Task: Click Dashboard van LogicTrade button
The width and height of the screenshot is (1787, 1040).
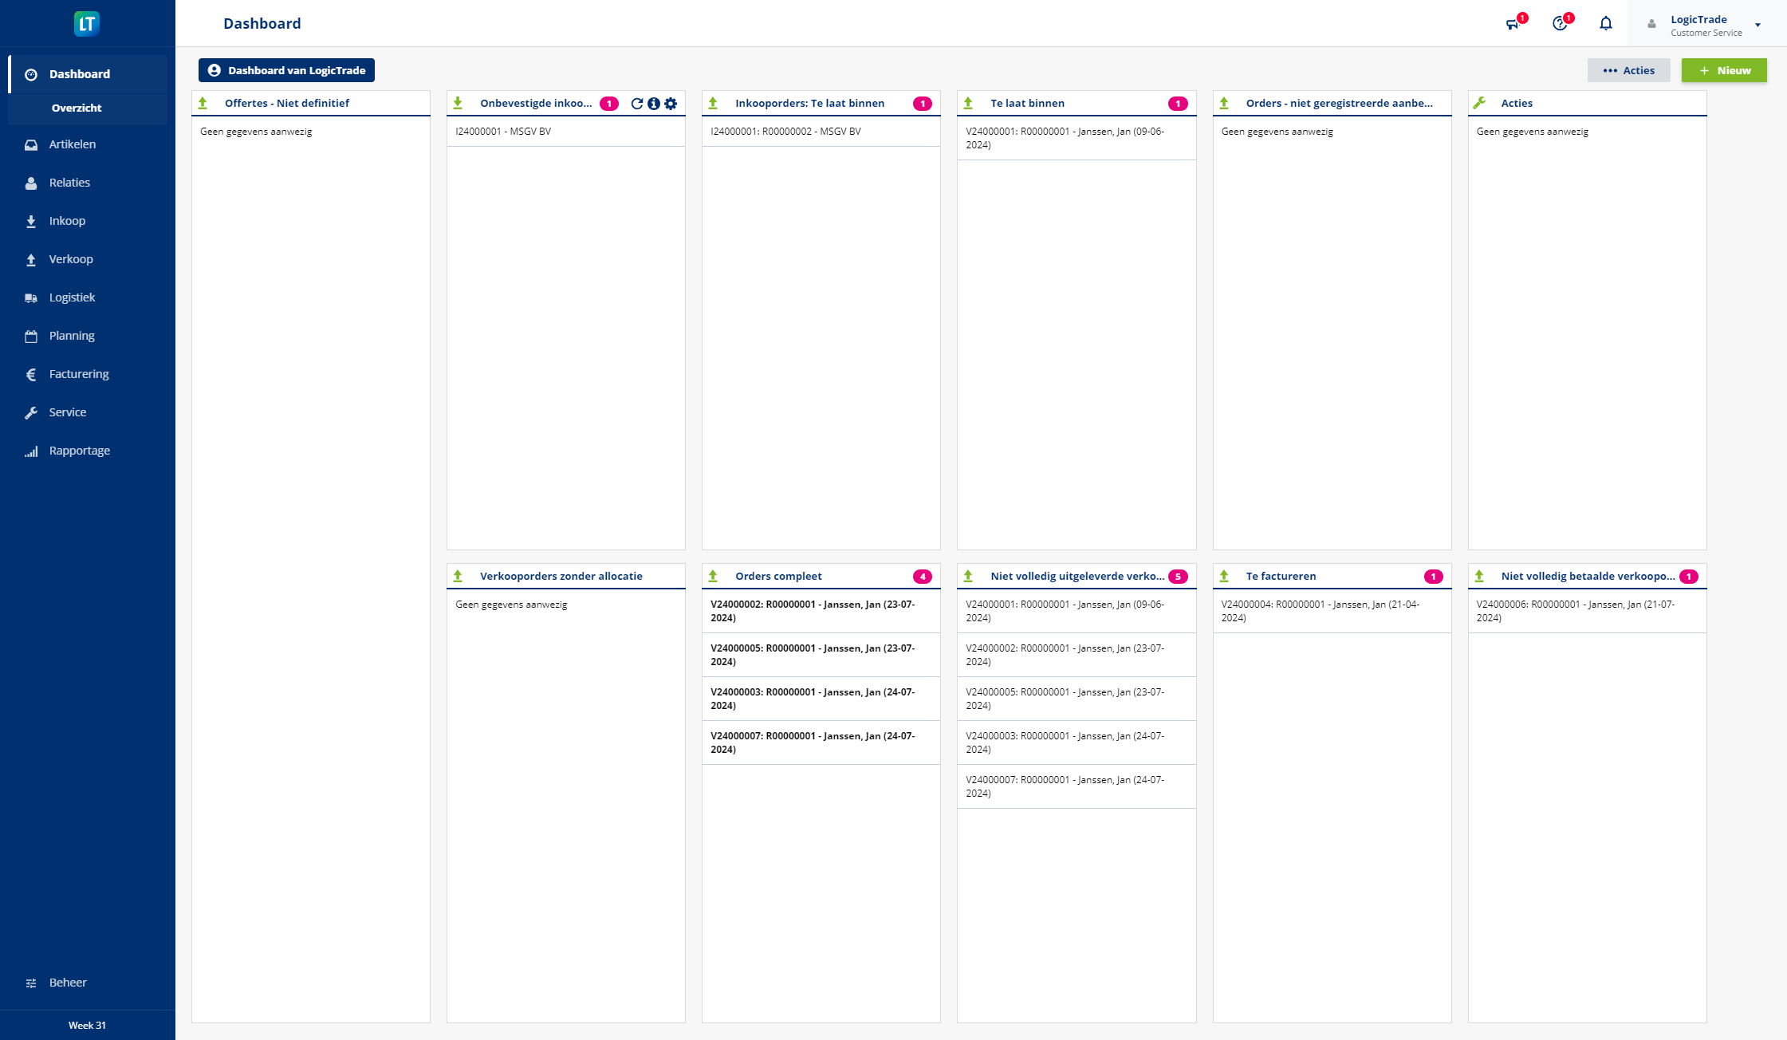Action: point(287,70)
